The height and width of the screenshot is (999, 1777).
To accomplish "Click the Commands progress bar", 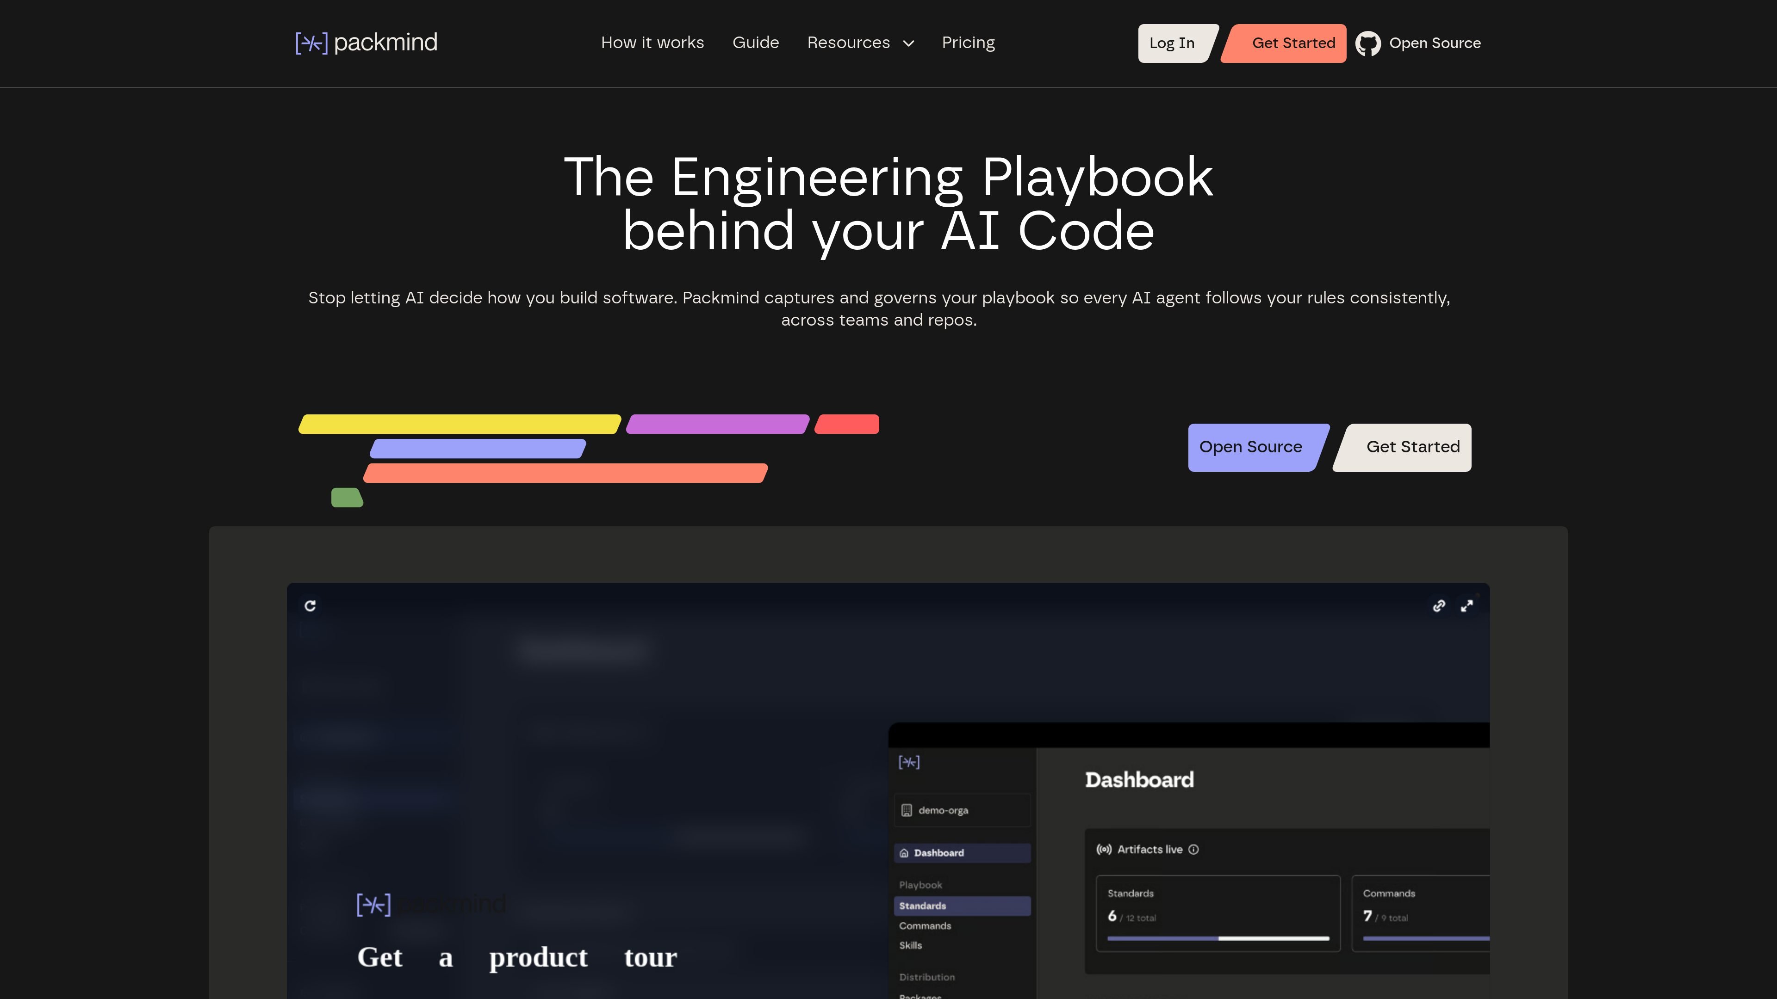I will point(1427,938).
